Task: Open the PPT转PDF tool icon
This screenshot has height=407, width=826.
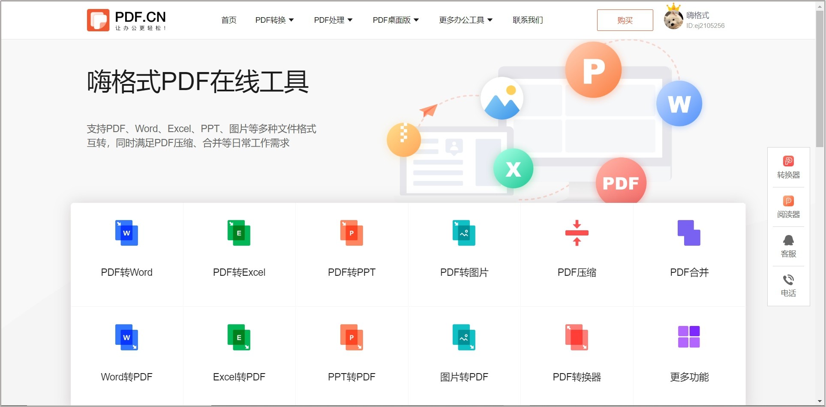Action: point(351,337)
